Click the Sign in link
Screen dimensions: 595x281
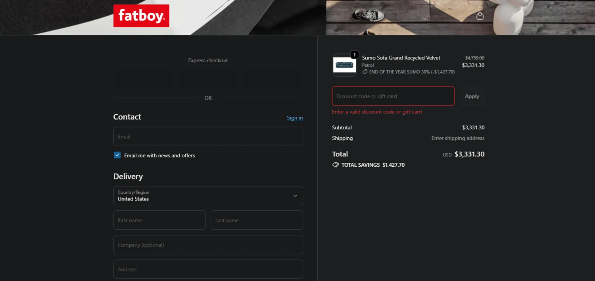click(x=295, y=118)
